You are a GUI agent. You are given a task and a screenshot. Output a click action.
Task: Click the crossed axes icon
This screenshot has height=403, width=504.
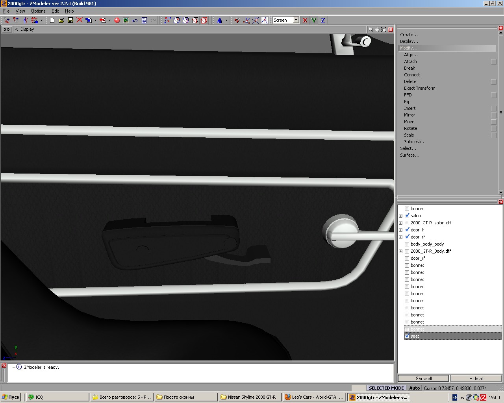256,20
